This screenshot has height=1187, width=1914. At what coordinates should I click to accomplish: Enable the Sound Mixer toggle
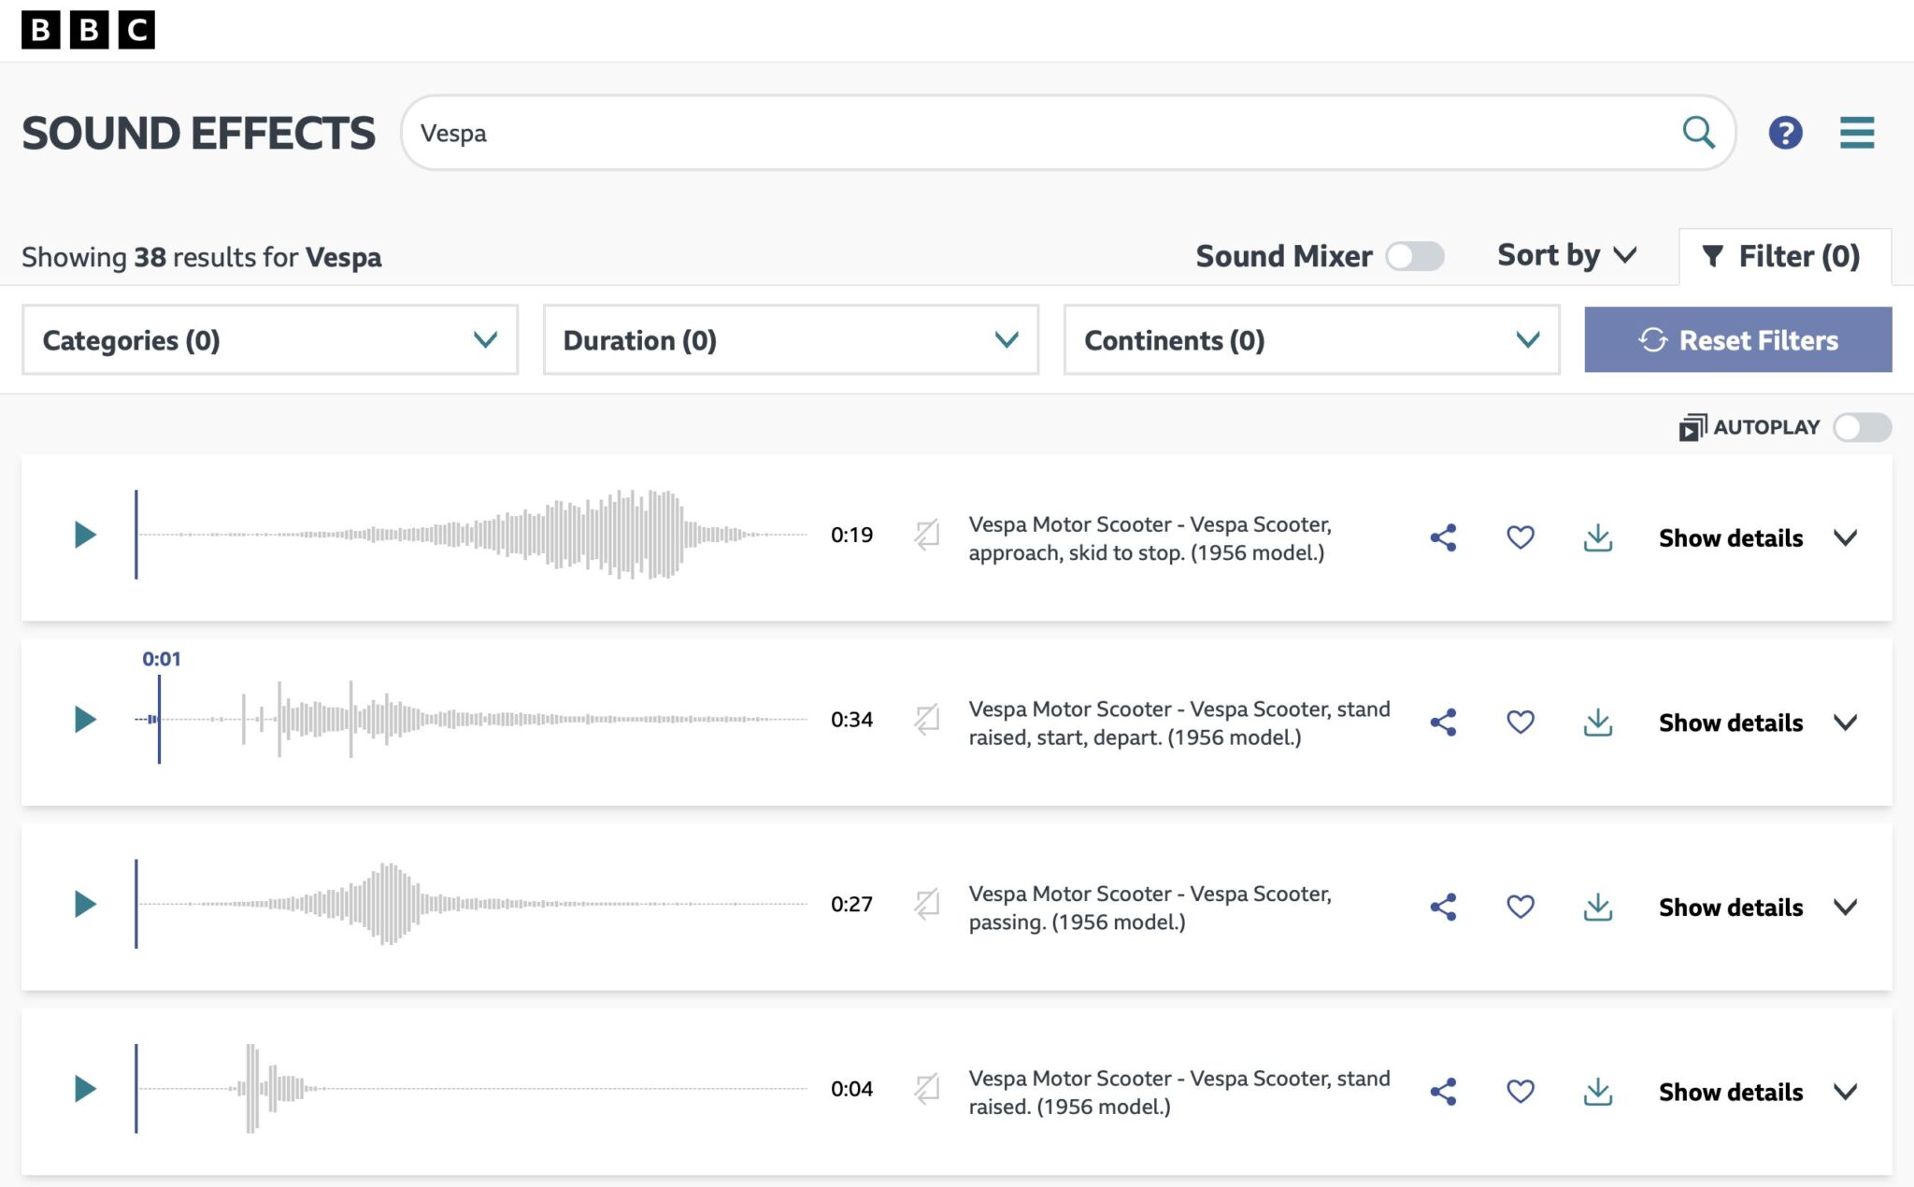1414,256
